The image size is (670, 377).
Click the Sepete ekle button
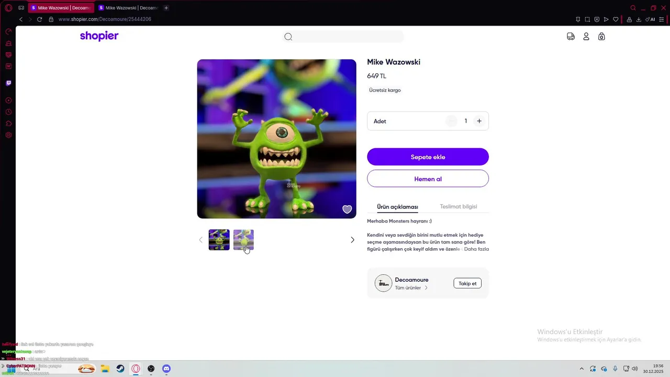pos(428,157)
